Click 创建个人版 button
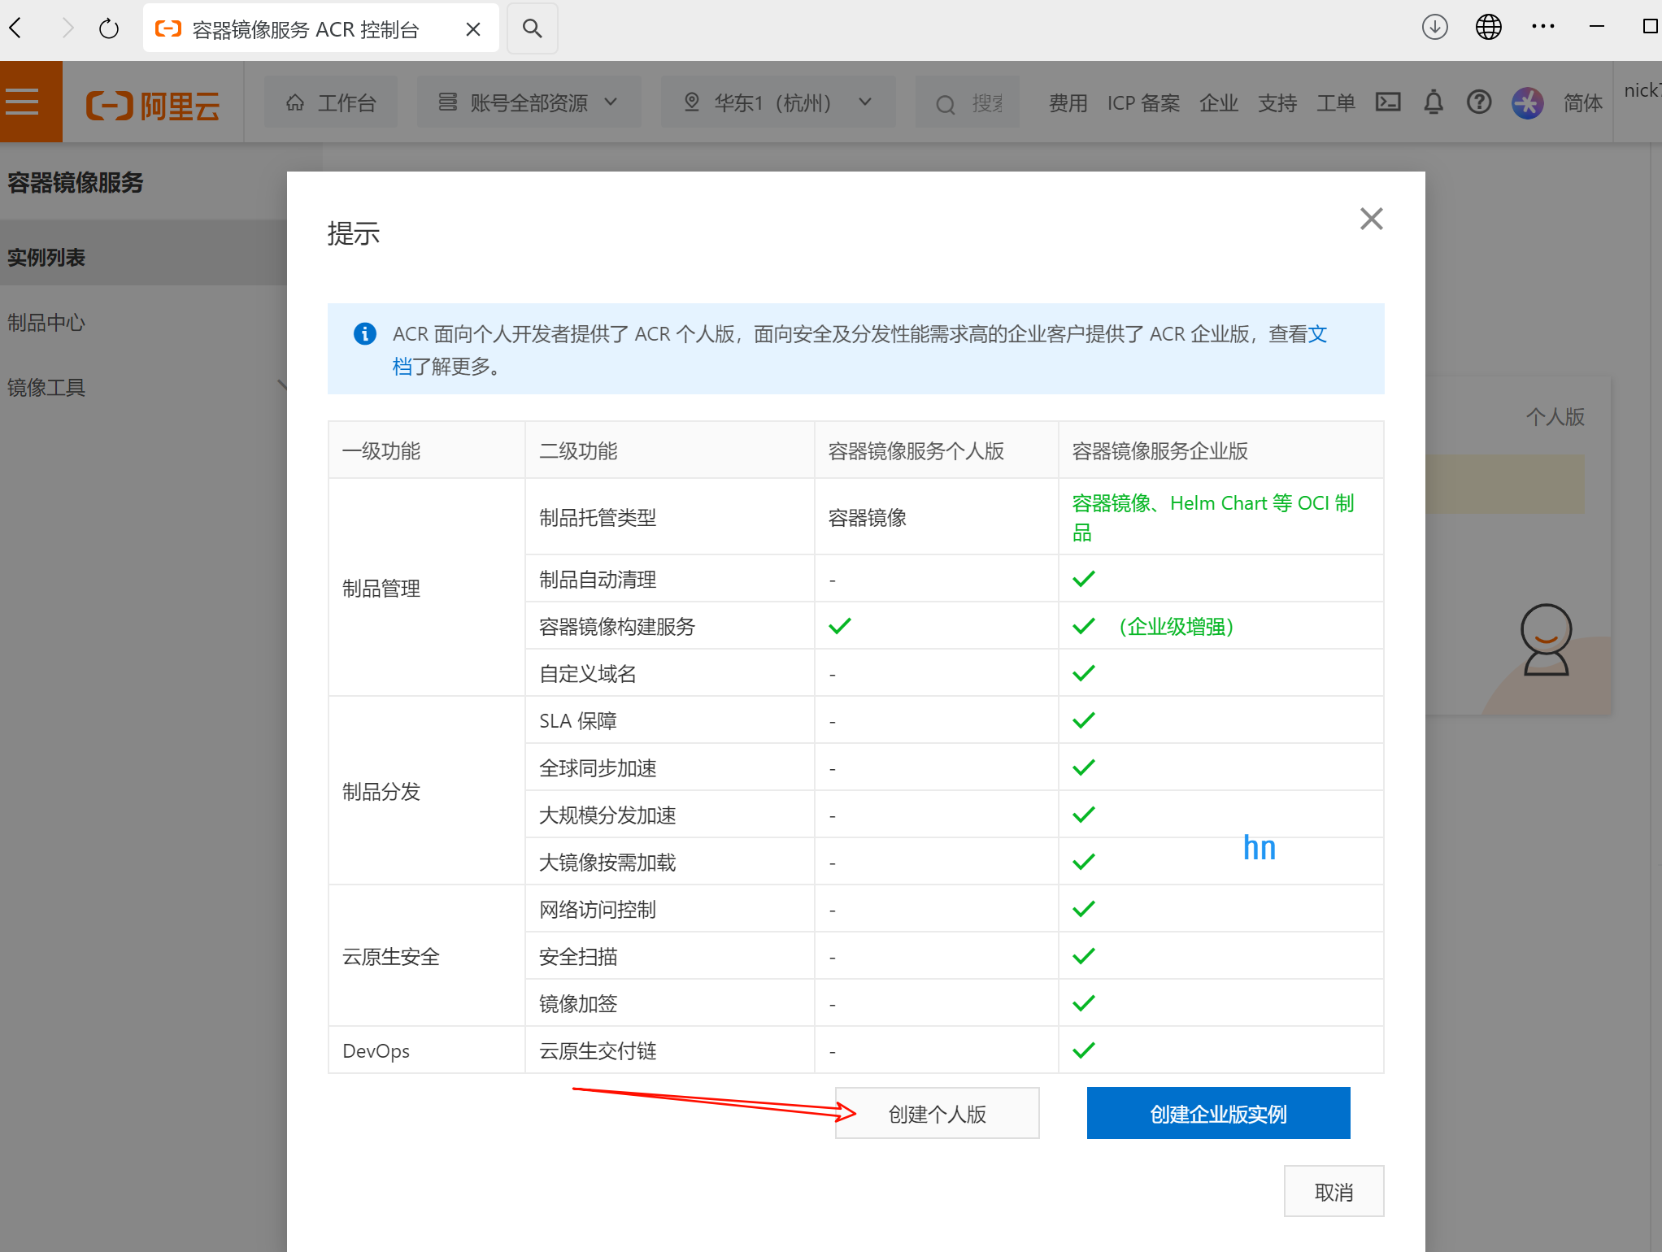Image resolution: width=1662 pixels, height=1252 pixels. 937,1114
